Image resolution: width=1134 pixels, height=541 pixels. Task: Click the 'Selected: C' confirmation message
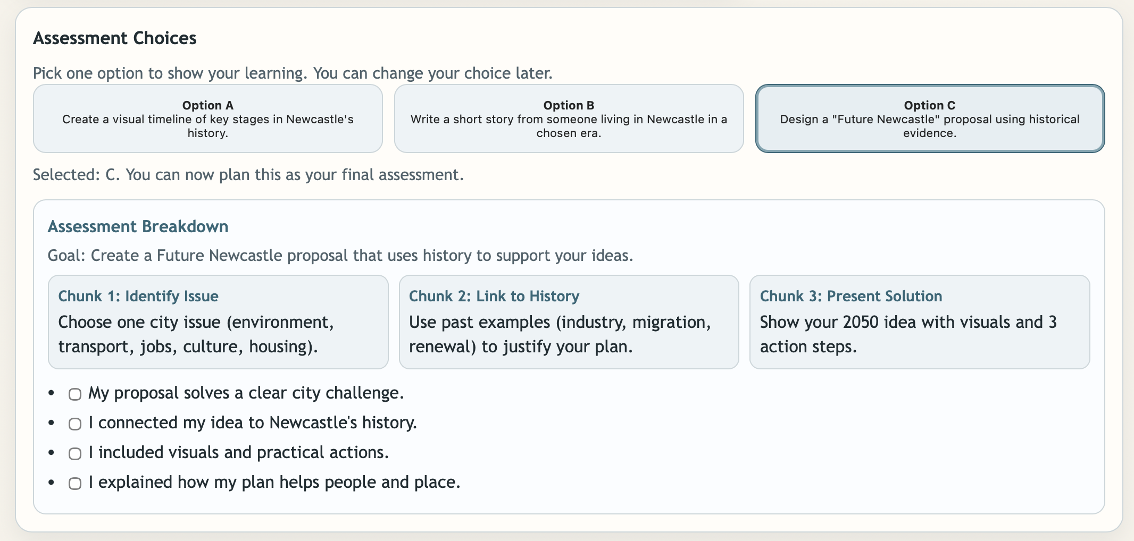point(248,174)
